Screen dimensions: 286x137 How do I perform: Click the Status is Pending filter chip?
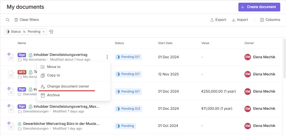pos(24,32)
